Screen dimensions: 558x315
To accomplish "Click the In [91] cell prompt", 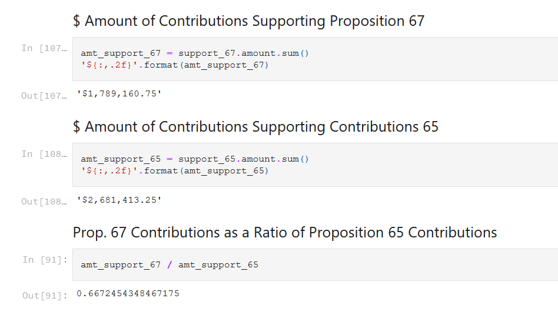I will [45, 260].
